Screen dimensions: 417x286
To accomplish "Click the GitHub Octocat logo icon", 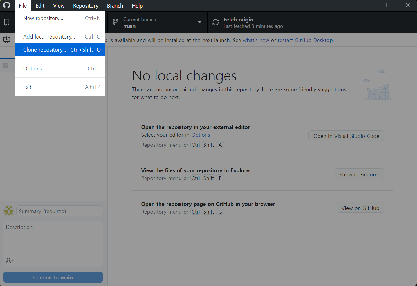I will point(7,5).
